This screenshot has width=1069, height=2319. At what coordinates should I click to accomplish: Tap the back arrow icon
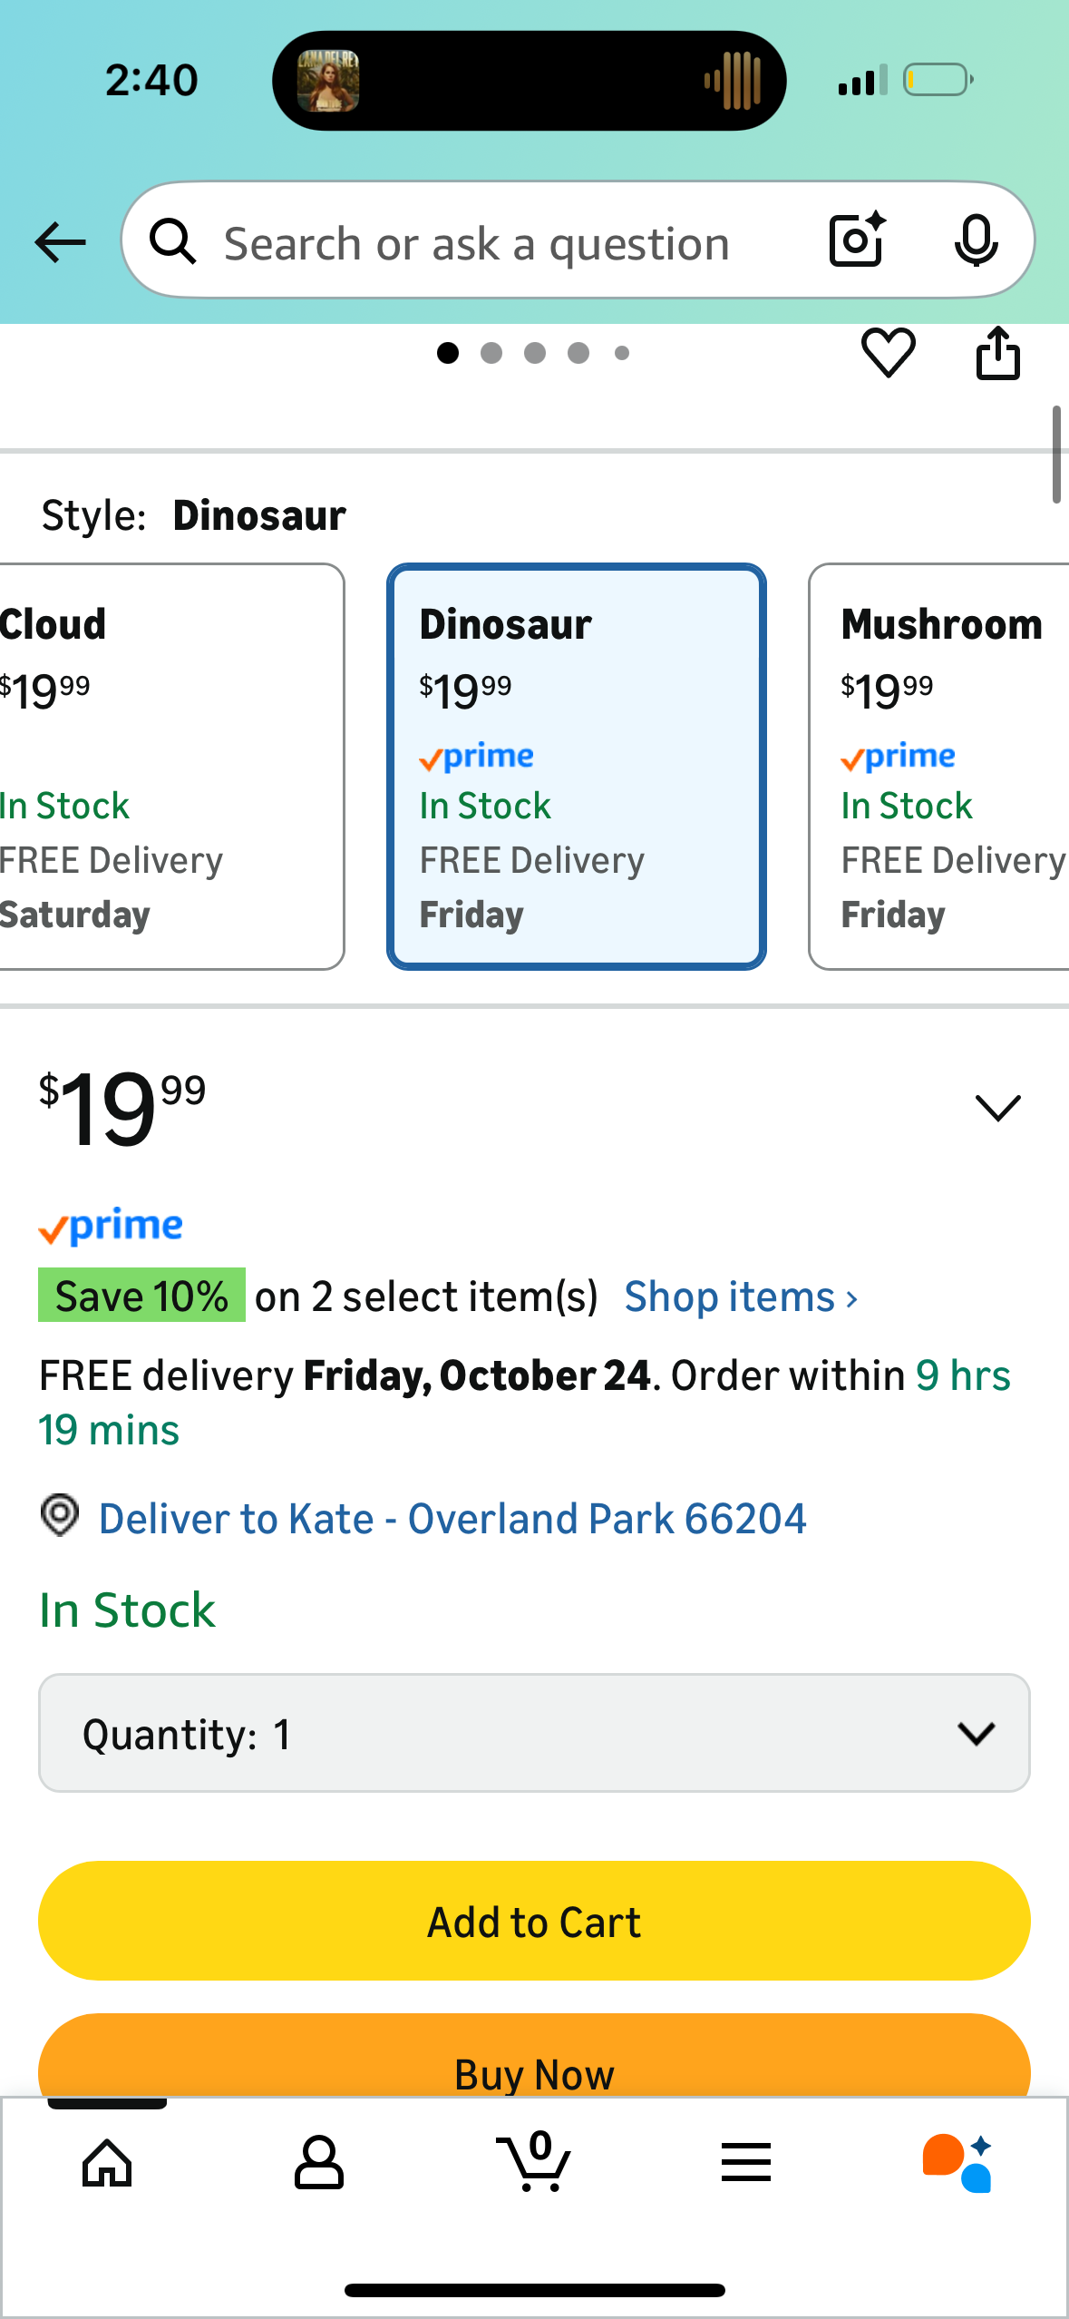(x=60, y=242)
